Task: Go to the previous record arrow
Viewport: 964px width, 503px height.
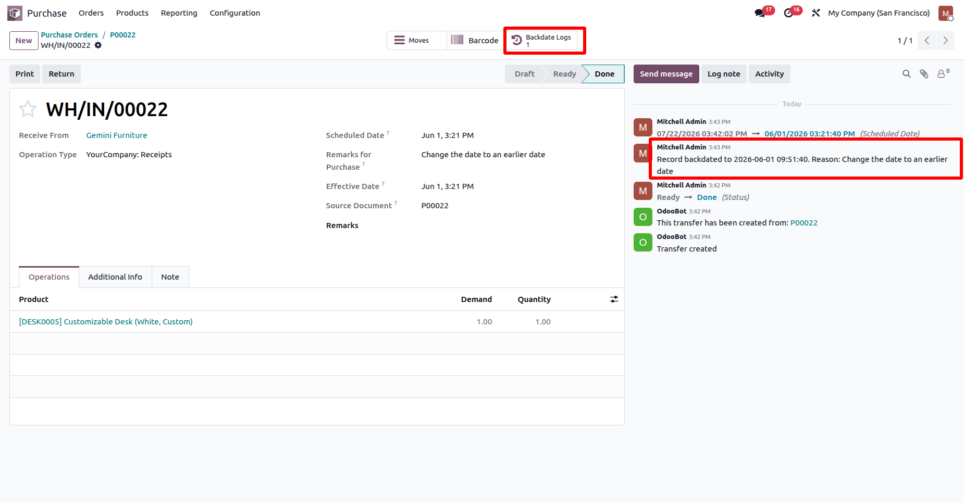Action: [x=927, y=41]
